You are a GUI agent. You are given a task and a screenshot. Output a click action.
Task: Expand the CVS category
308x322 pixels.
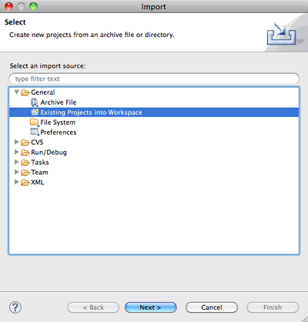(17, 142)
